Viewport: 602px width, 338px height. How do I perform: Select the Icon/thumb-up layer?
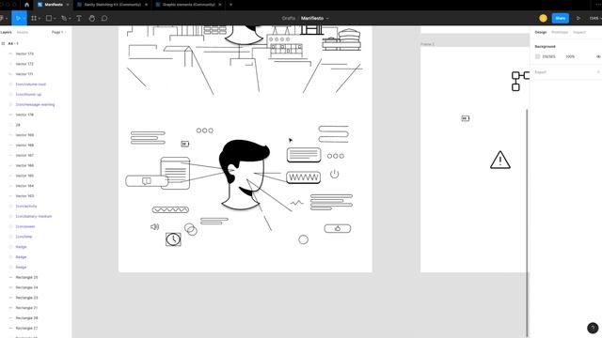(x=28, y=94)
